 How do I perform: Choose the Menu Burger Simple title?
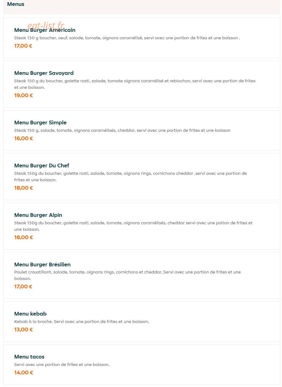[40, 123]
